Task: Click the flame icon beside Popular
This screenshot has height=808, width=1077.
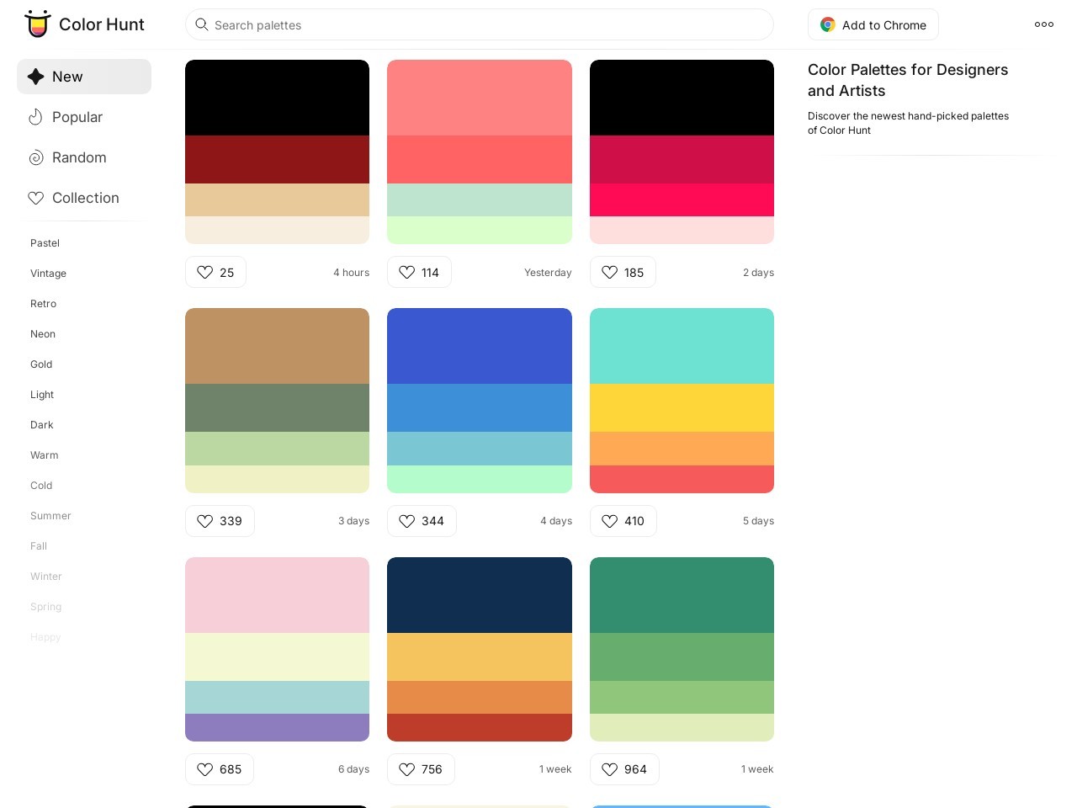Action: (35, 117)
